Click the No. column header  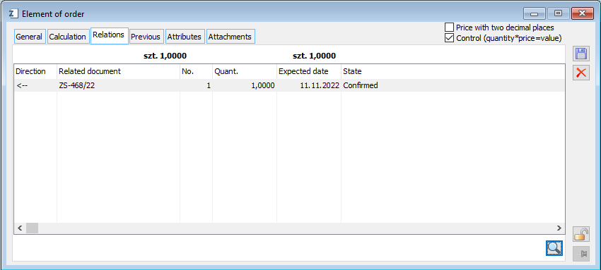pyautogui.click(x=197, y=71)
